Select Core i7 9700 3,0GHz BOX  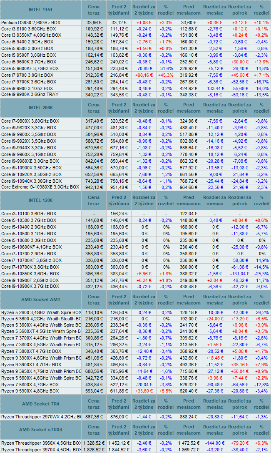27,75
